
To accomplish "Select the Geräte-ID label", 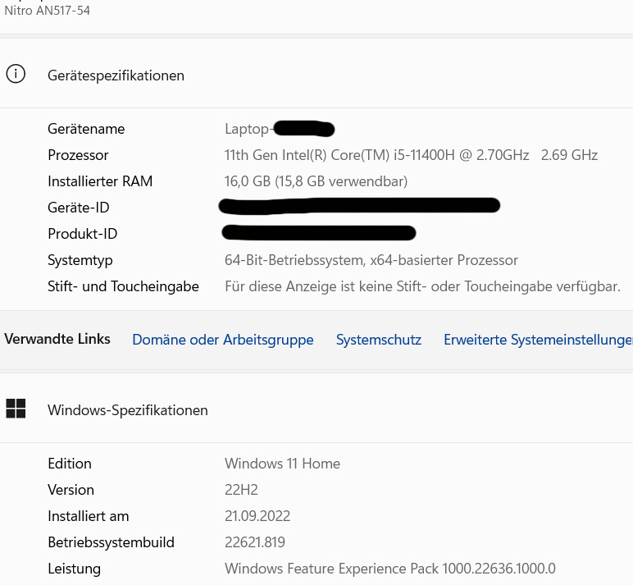I will [x=79, y=208].
